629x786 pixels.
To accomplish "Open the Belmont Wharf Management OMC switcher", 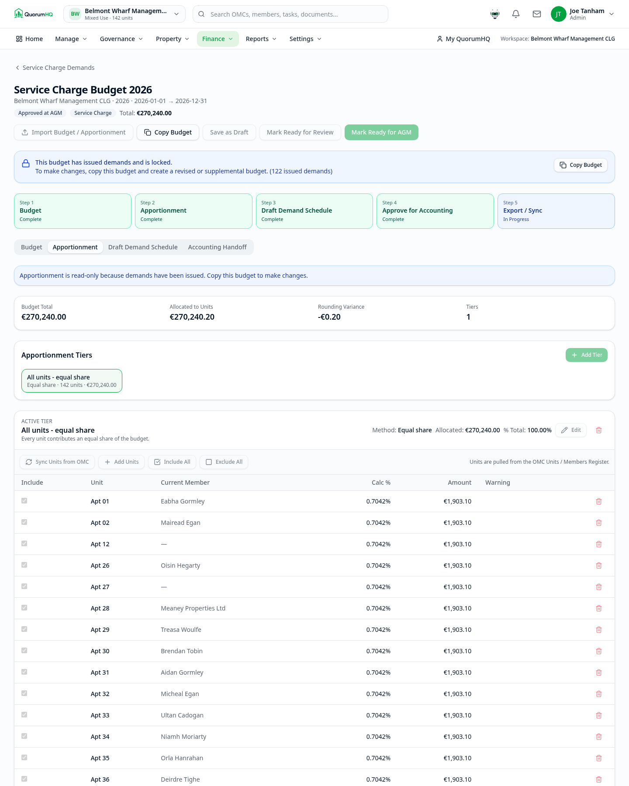I will [124, 14].
